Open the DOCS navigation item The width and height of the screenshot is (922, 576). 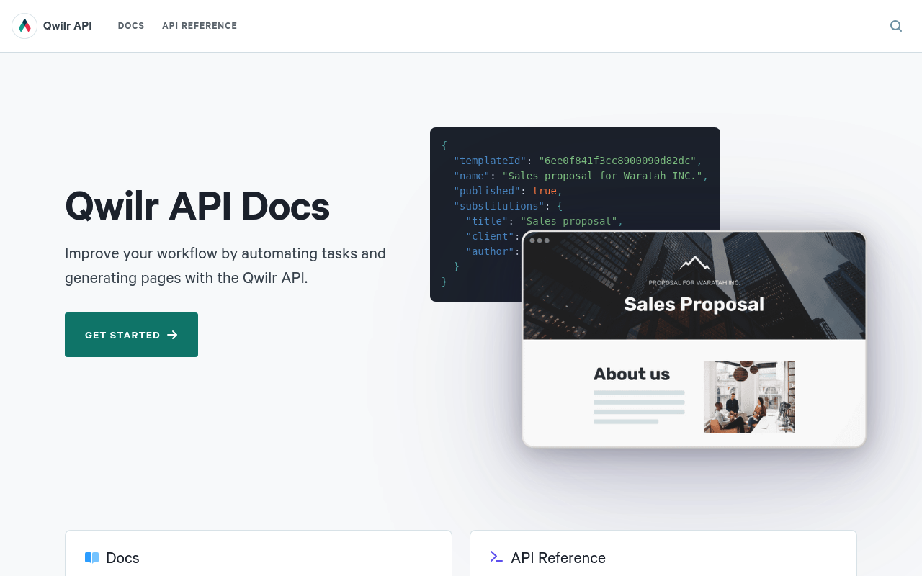[131, 26]
